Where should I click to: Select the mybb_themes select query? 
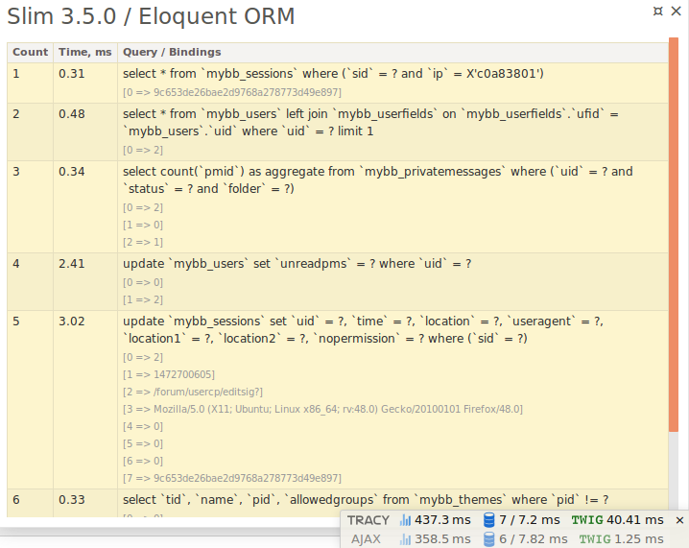366,500
